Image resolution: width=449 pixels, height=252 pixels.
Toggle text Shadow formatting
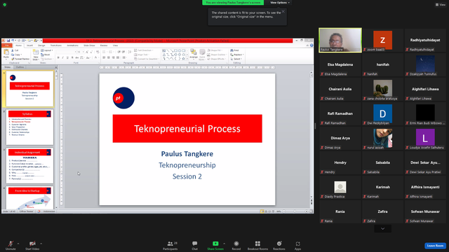(x=72, y=57)
